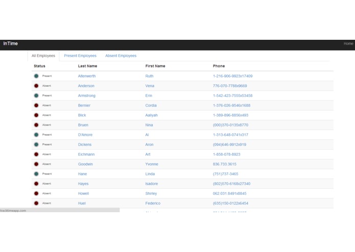Select last name Hane

[82, 174]
